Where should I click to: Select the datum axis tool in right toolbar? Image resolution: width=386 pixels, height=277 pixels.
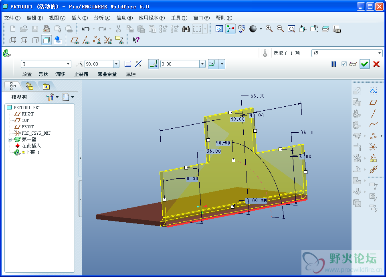point(373,113)
